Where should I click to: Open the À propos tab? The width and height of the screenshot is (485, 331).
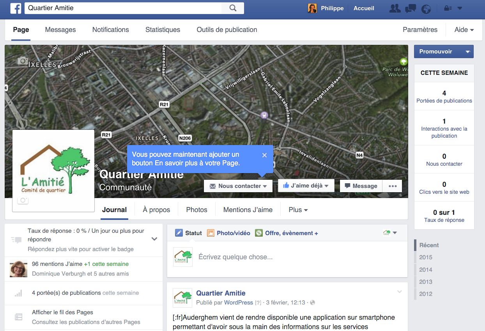coord(156,210)
